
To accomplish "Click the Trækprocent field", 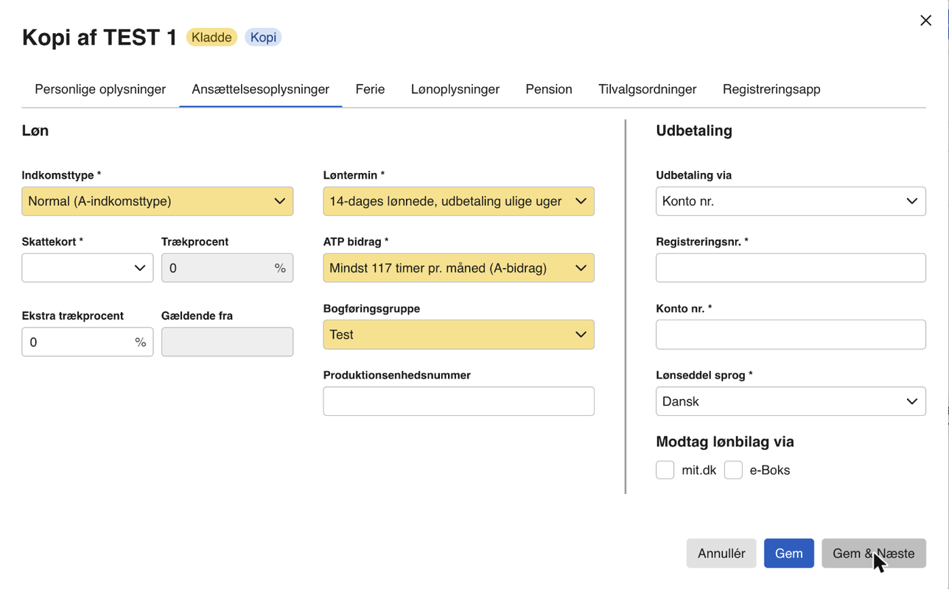I will (227, 268).
